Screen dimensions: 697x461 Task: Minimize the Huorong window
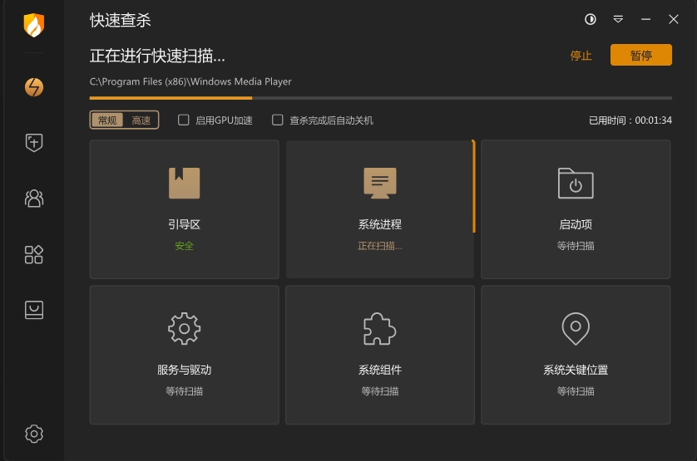coord(646,19)
